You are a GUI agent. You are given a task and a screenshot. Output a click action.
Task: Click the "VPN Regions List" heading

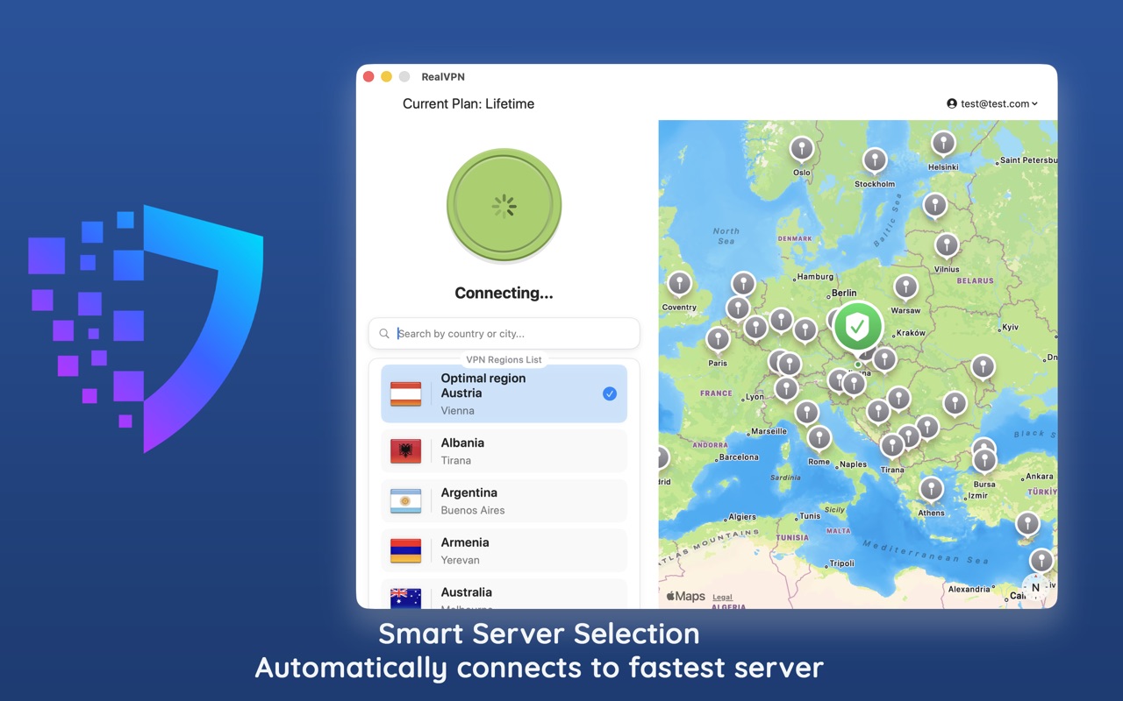(504, 359)
